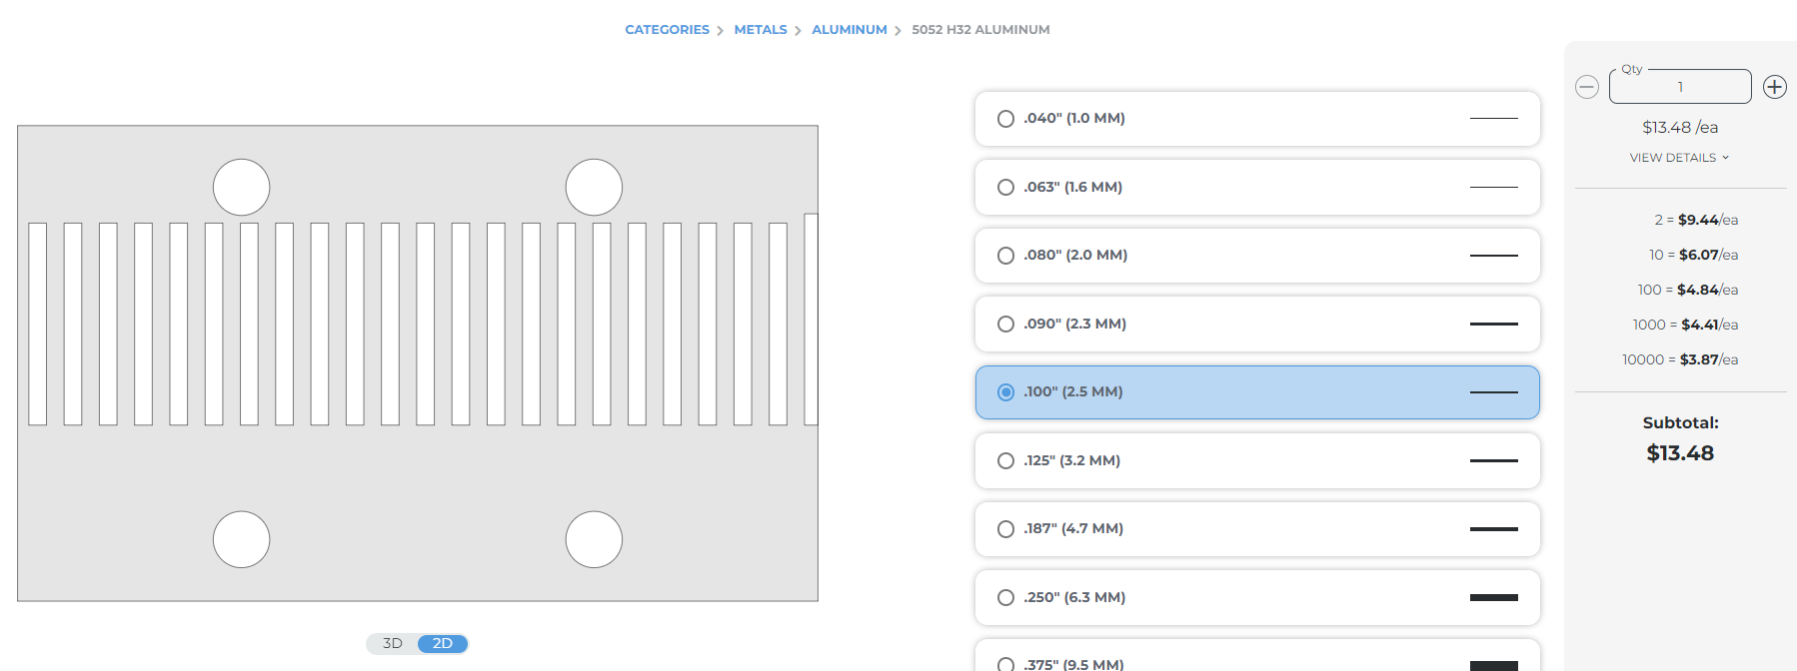Navigate to Aluminum breadcrumb link

tap(849, 30)
